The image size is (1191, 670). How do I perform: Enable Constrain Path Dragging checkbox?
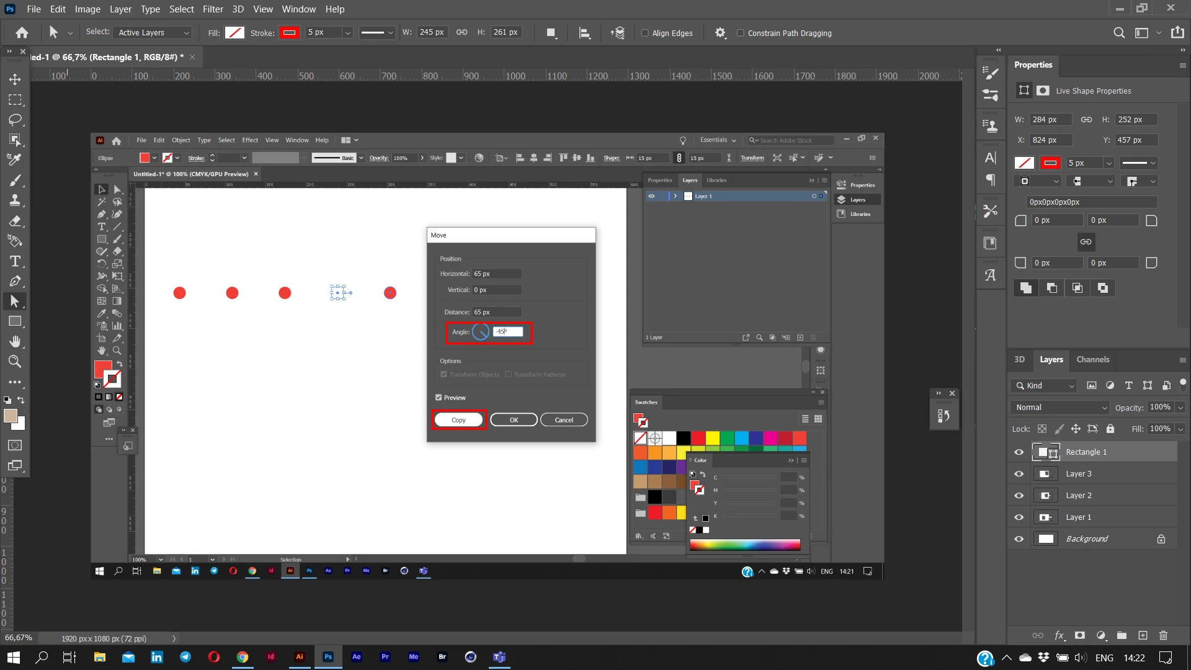pyautogui.click(x=740, y=33)
